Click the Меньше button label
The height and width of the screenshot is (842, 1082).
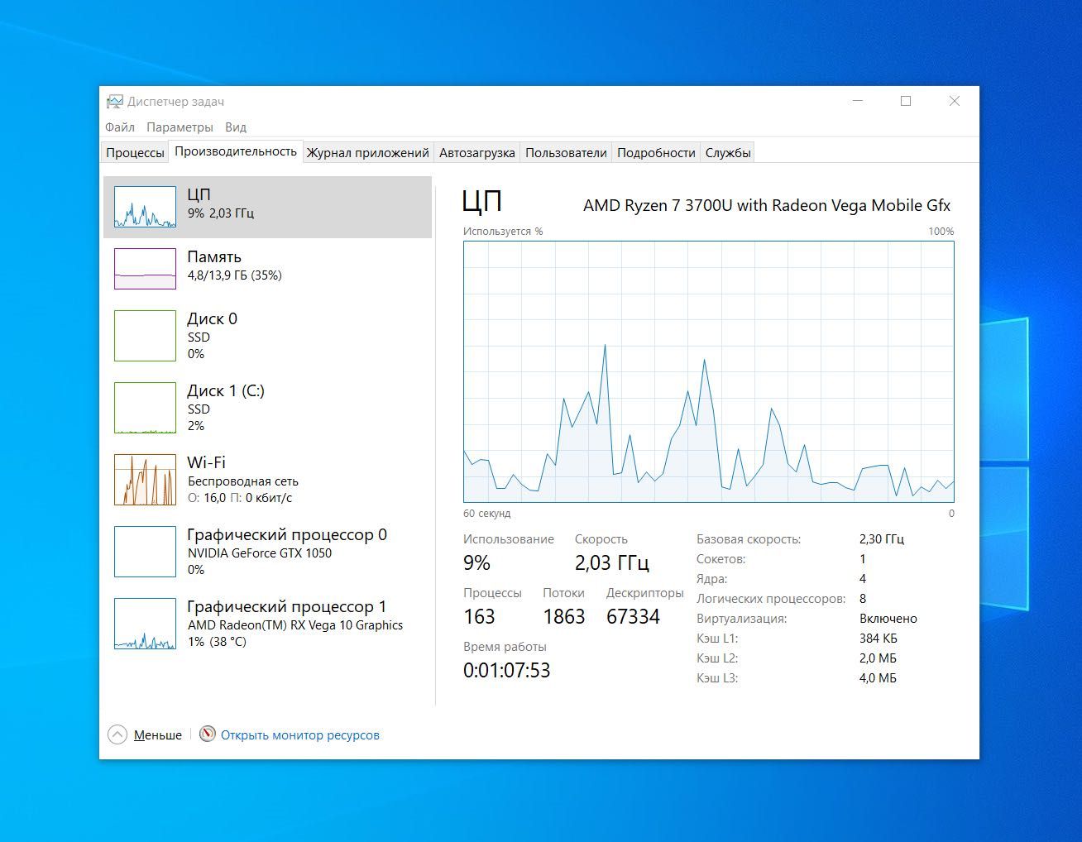[158, 734]
